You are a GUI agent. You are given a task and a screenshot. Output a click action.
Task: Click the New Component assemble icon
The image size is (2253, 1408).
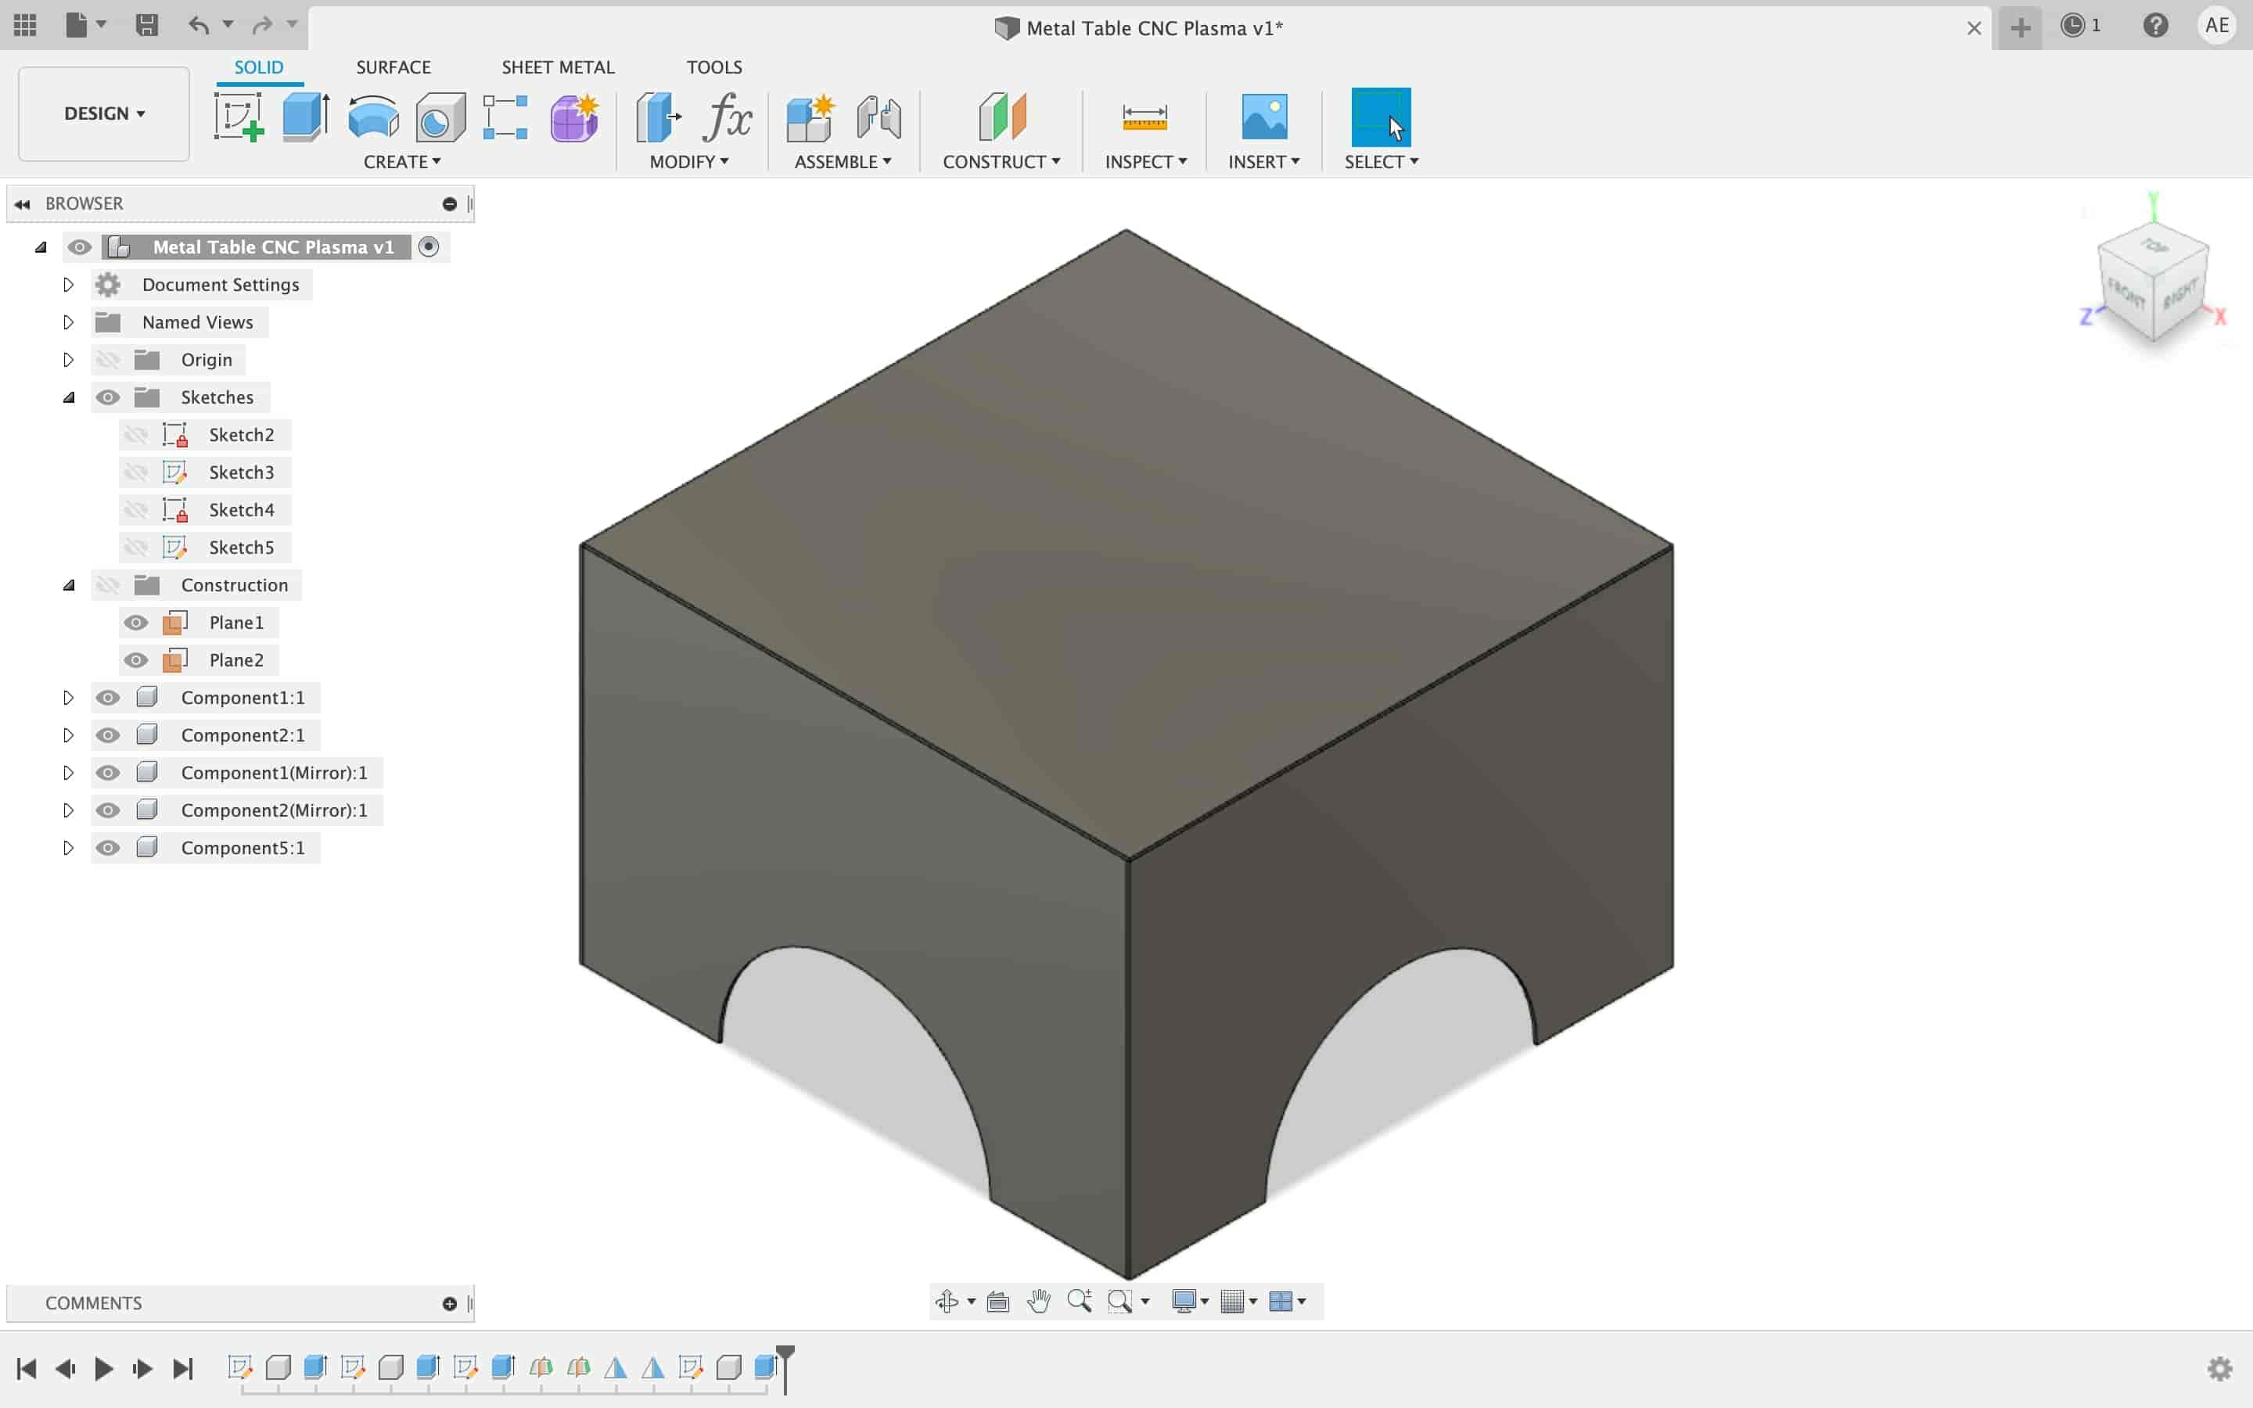tap(809, 118)
